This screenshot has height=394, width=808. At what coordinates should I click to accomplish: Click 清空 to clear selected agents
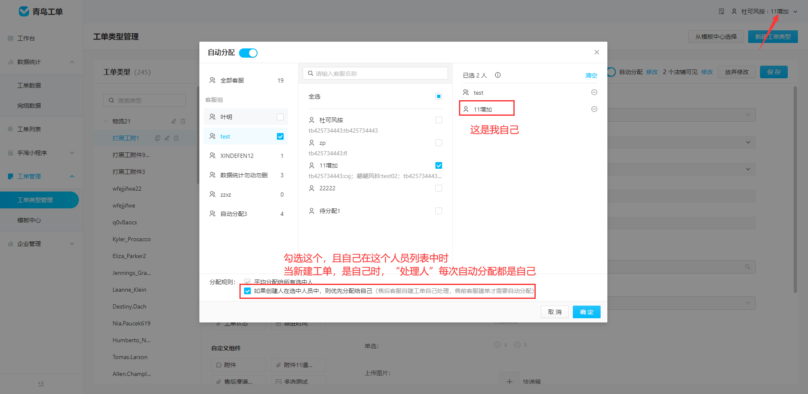(591, 75)
